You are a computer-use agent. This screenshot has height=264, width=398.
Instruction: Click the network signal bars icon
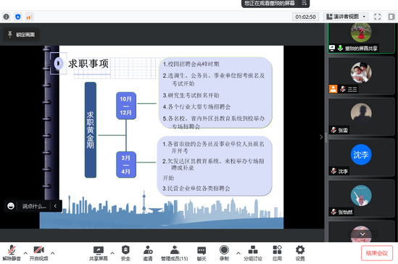[x=29, y=17]
